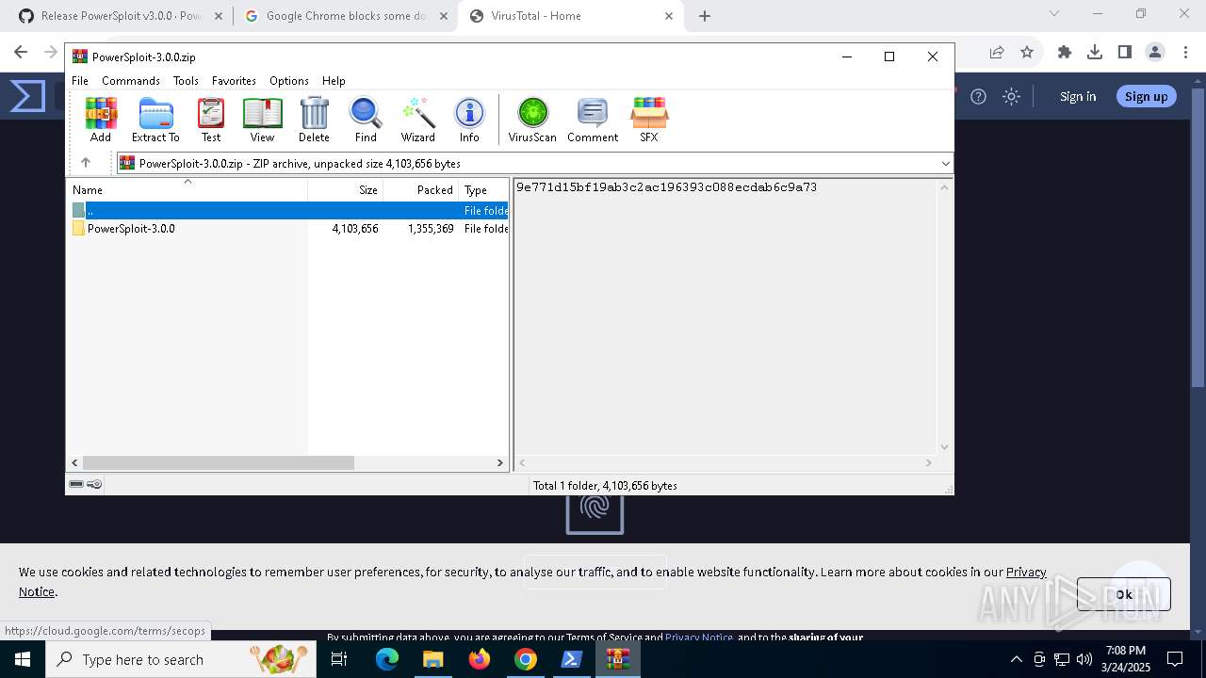Go up one folder level arrow
The width and height of the screenshot is (1206, 678).
(86, 163)
